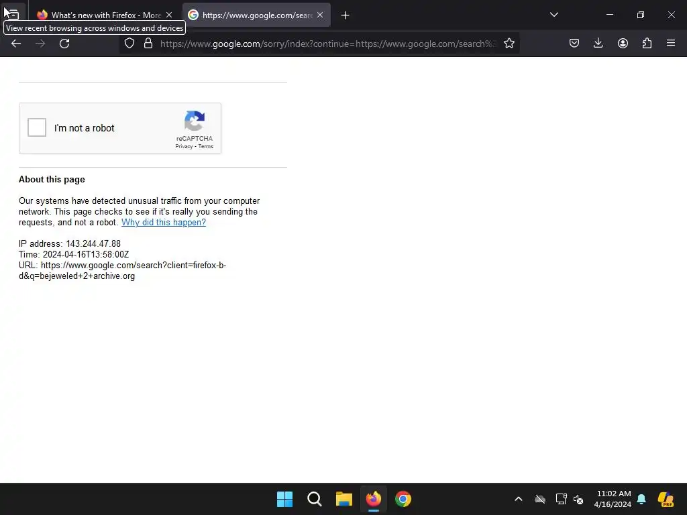Open tracking protection shield icon
Image resolution: width=687 pixels, height=515 pixels.
[129, 44]
